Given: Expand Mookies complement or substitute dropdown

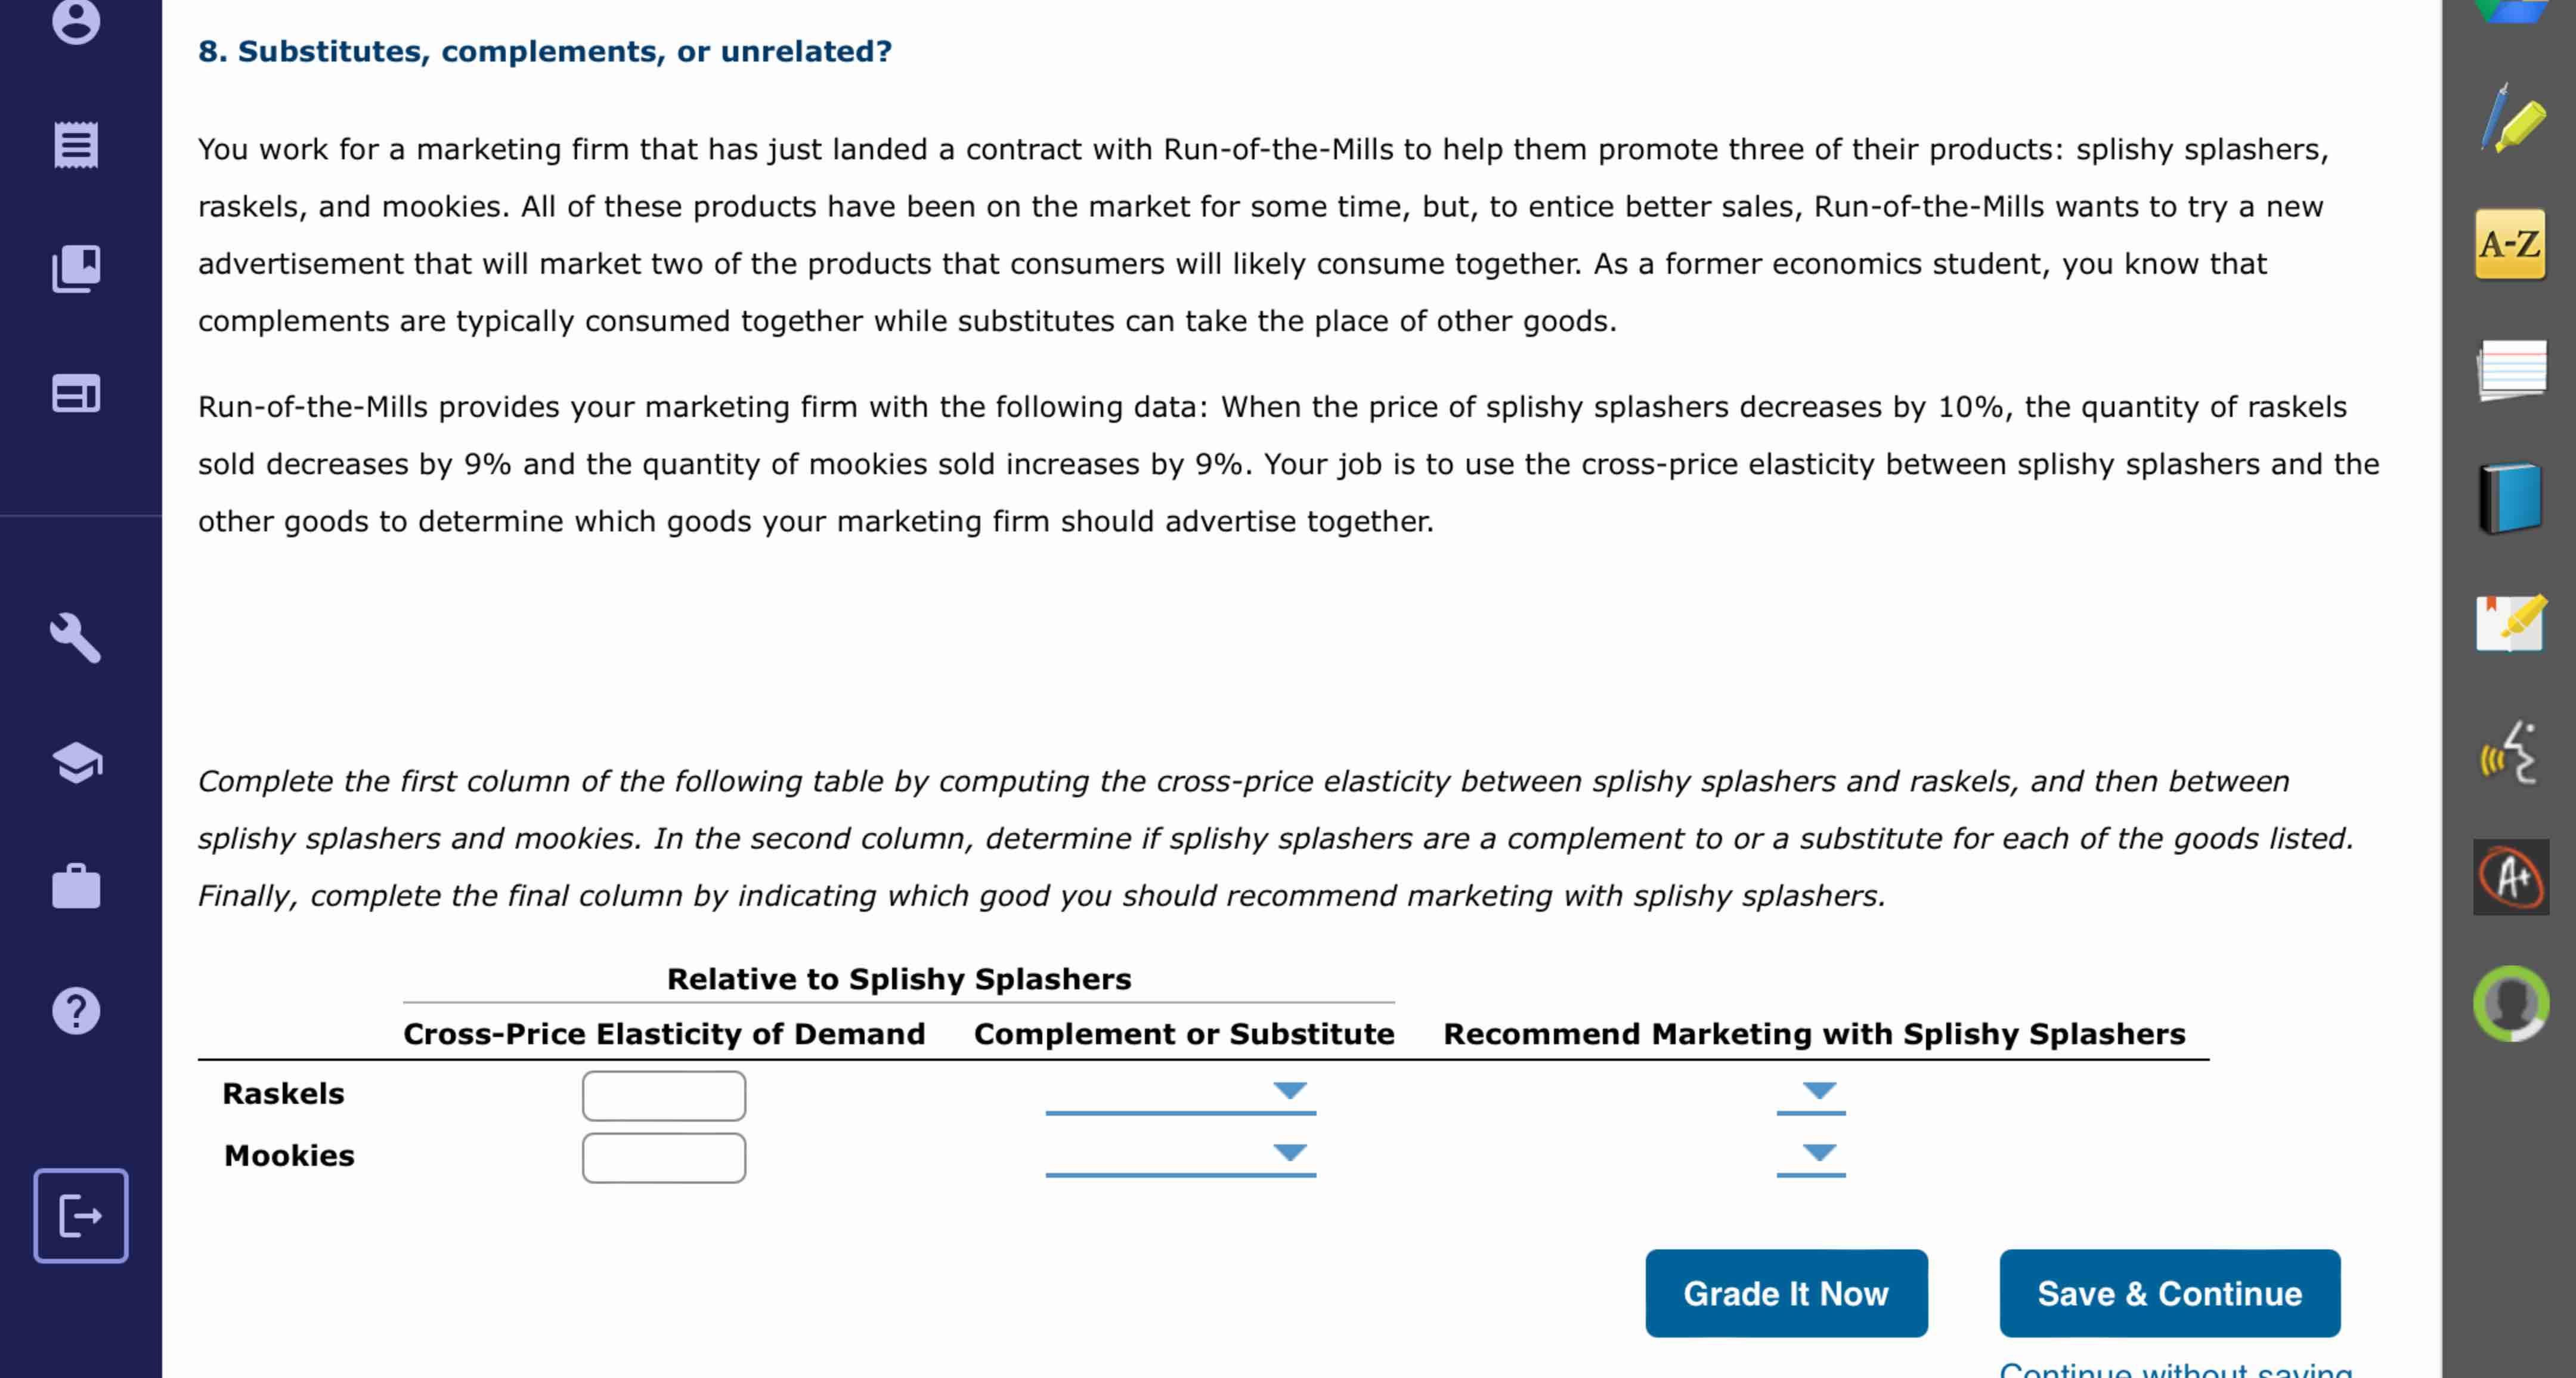Looking at the screenshot, I should 1180,1156.
